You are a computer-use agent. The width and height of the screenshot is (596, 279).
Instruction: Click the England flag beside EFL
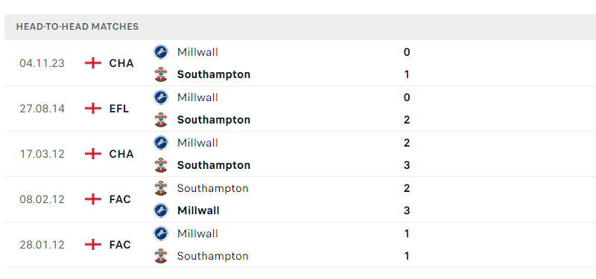tap(93, 109)
